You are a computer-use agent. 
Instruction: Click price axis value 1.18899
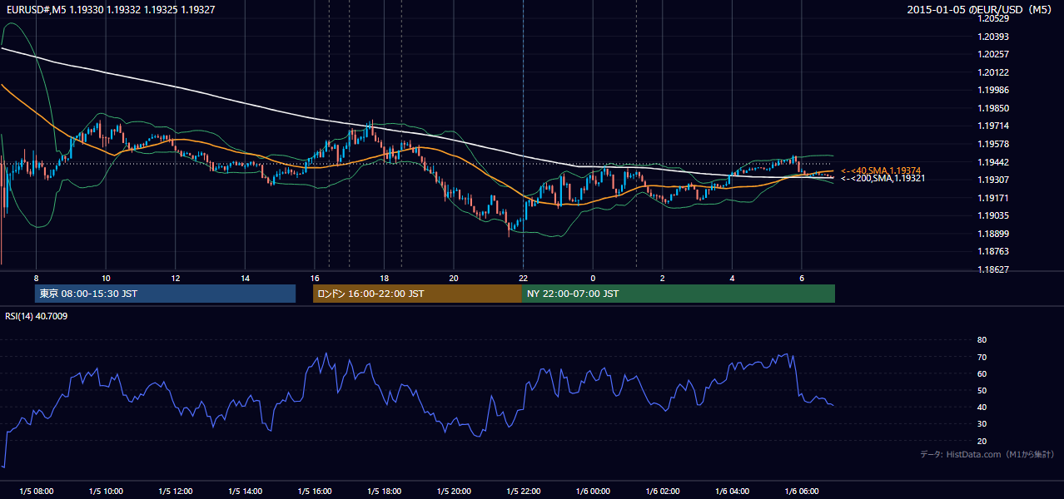tap(993, 234)
